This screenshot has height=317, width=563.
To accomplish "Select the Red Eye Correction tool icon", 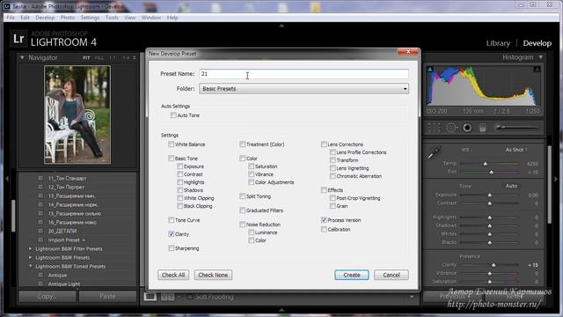I will [467, 128].
